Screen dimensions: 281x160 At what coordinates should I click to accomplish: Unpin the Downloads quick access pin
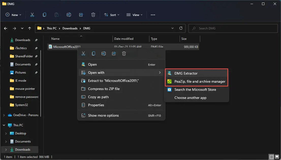click(36, 40)
